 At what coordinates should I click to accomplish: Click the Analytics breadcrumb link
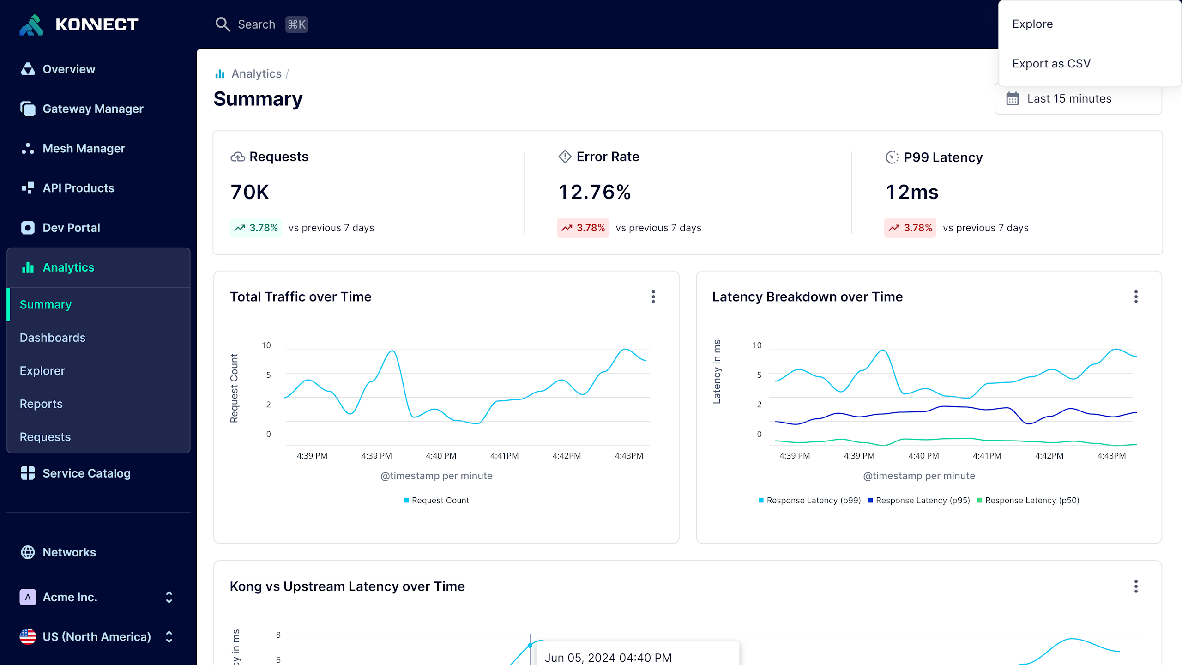pos(256,74)
